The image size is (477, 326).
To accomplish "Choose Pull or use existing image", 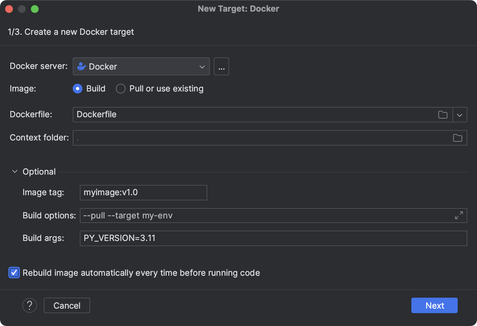I will 120,89.
